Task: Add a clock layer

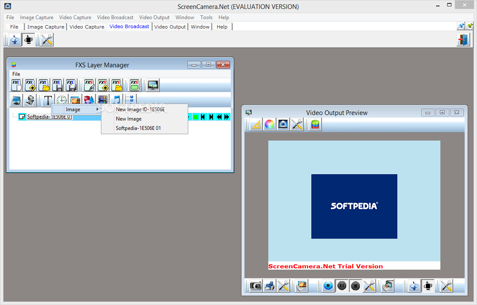Action: tap(62, 99)
